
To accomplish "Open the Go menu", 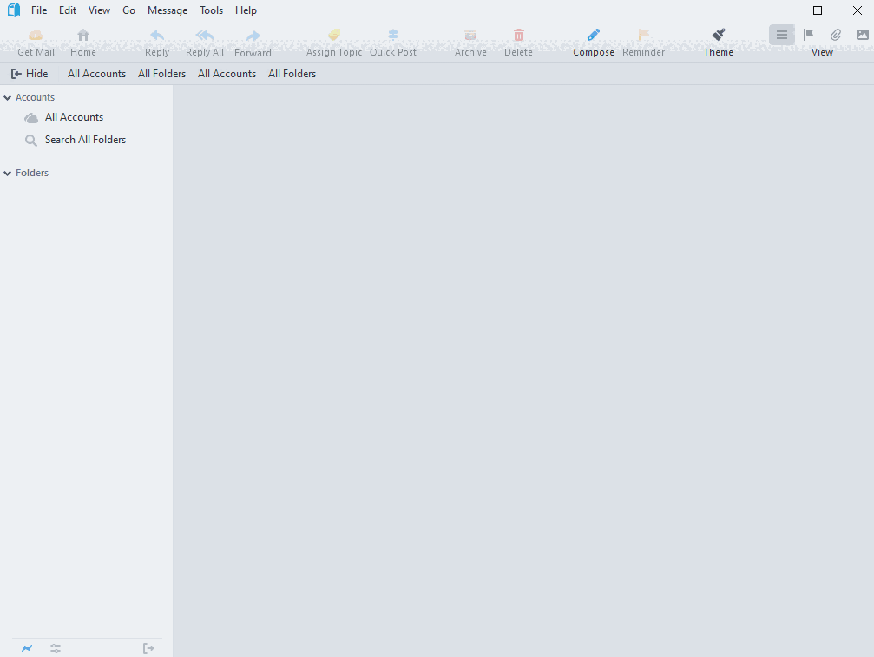I will (128, 10).
